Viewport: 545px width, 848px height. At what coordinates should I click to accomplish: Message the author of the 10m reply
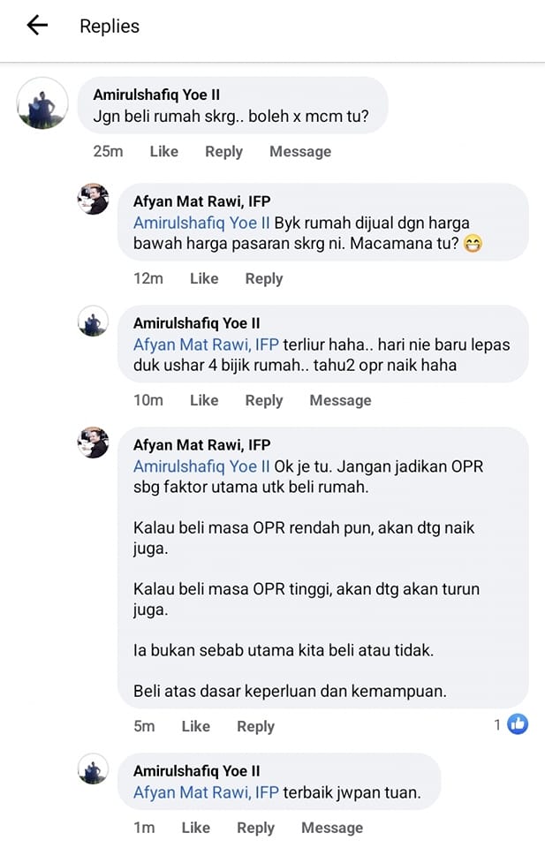[x=340, y=401]
